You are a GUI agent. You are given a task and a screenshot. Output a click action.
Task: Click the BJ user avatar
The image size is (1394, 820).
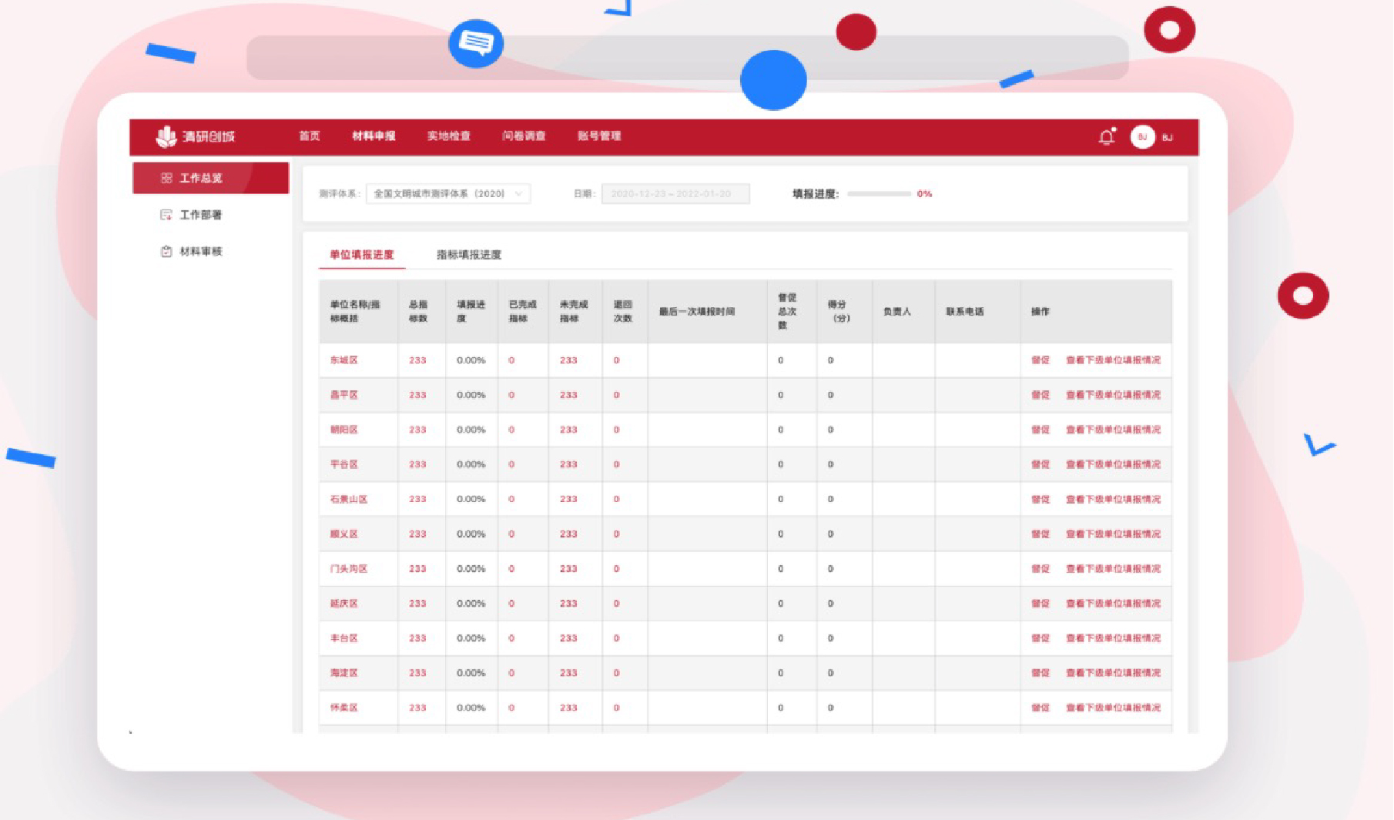pos(1142,137)
